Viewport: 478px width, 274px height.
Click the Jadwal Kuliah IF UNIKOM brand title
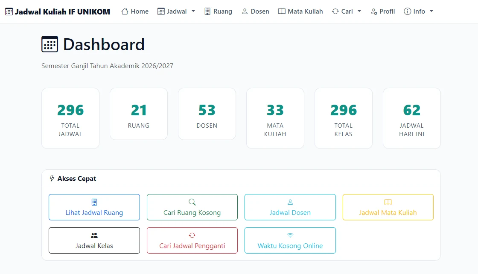[62, 12]
